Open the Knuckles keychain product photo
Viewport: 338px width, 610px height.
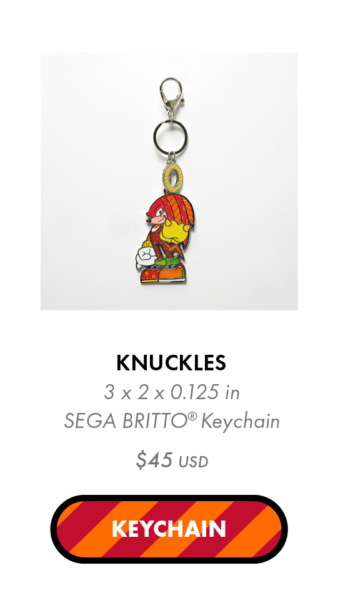169,181
